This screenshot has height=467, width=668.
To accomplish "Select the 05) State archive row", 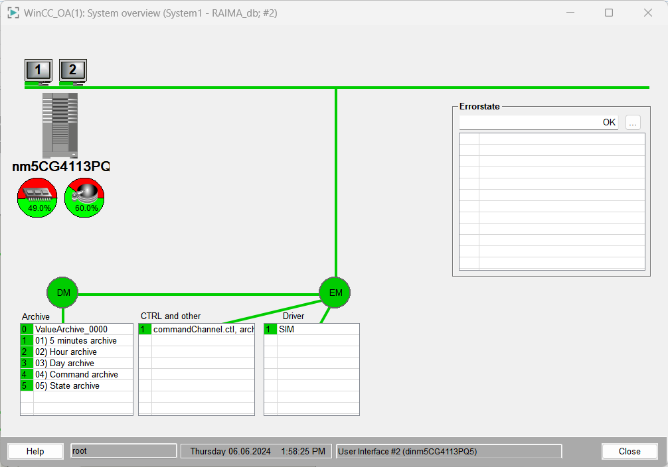I will coord(76,385).
